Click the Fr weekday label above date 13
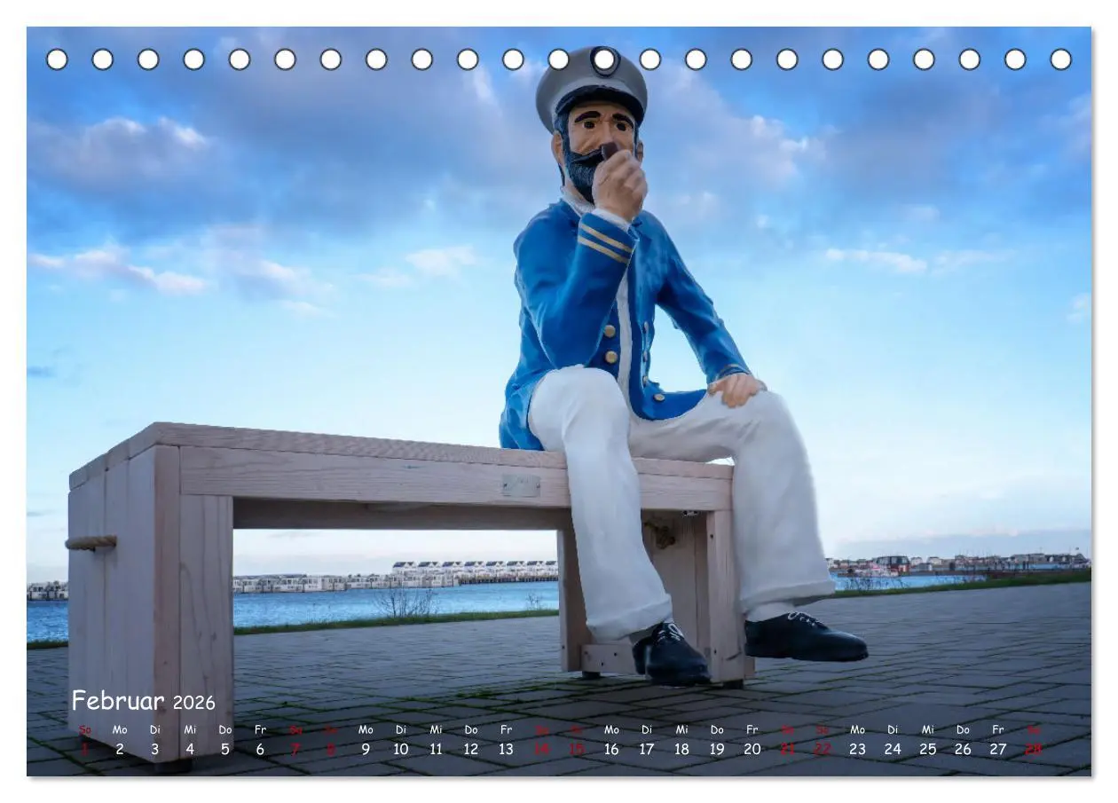Viewport: 1118px width, 803px height. 506,729
